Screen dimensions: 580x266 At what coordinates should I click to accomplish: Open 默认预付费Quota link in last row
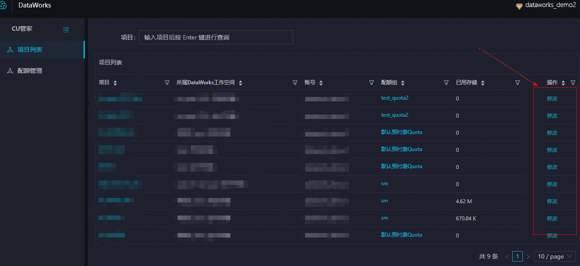(x=401, y=235)
